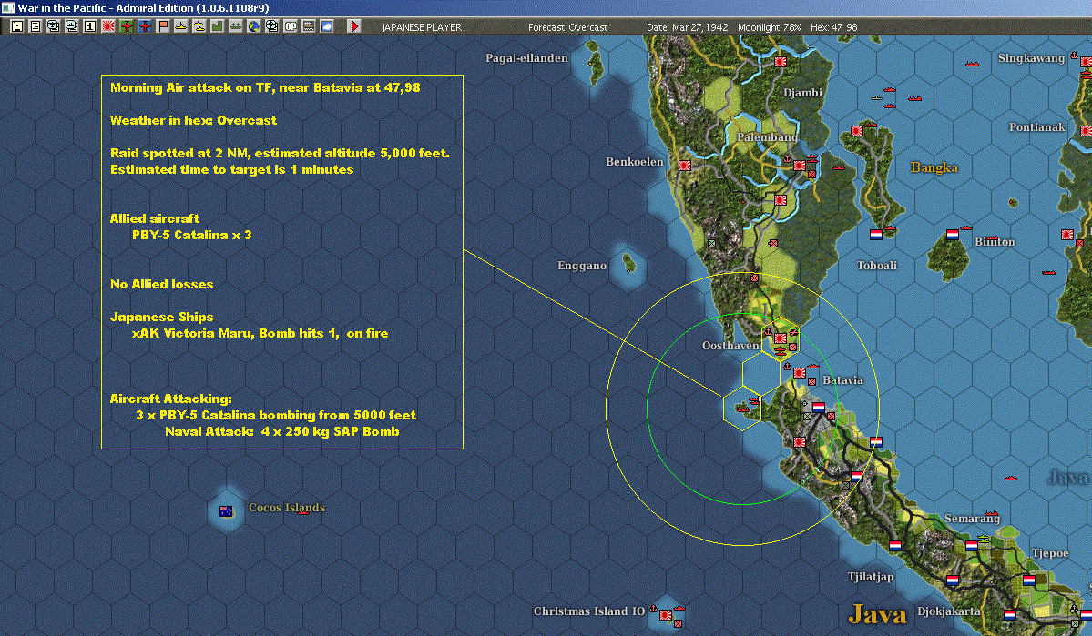Select Australian flag at Cocos Islands
This screenshot has height=636, width=1092.
227,511
